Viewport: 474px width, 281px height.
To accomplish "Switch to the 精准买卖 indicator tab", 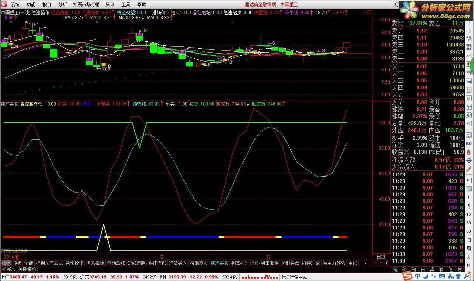I will coord(220,263).
